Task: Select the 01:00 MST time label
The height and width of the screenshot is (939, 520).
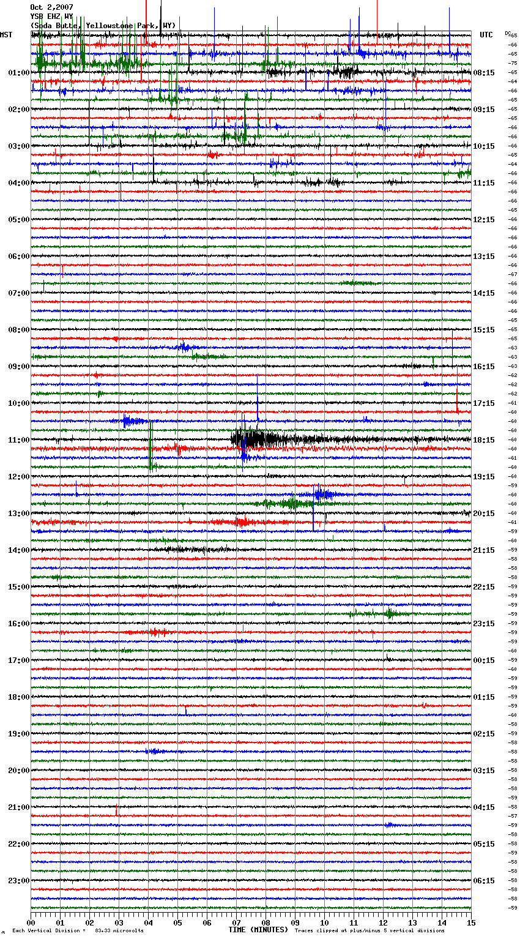Action: (19, 73)
